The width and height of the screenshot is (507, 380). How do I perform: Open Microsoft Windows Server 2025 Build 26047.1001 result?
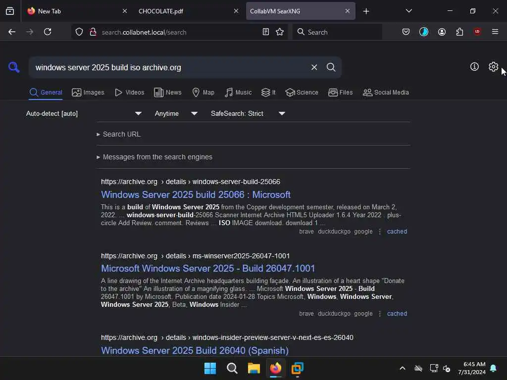click(x=208, y=268)
